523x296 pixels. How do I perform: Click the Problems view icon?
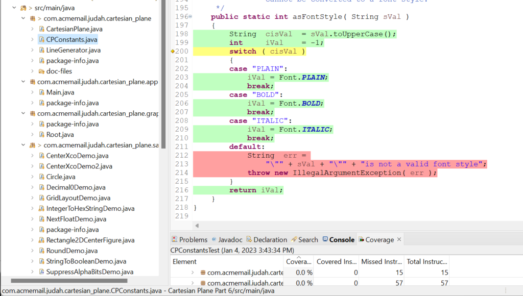point(175,239)
